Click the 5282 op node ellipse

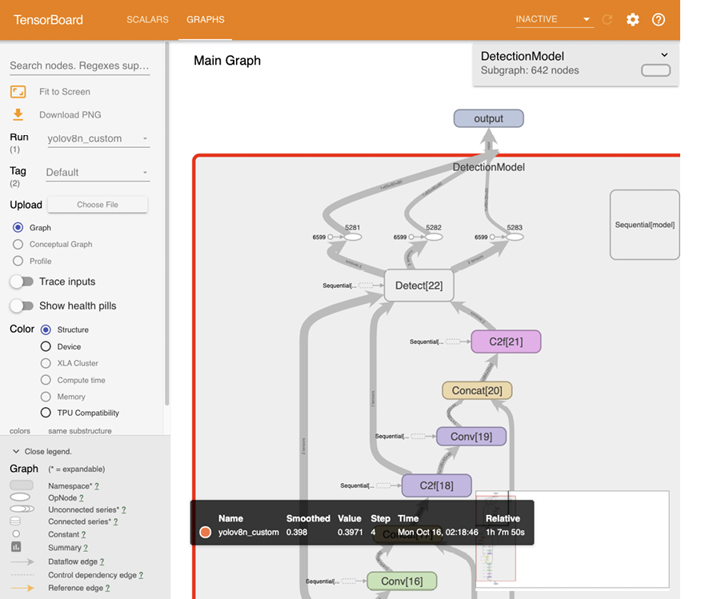point(434,237)
